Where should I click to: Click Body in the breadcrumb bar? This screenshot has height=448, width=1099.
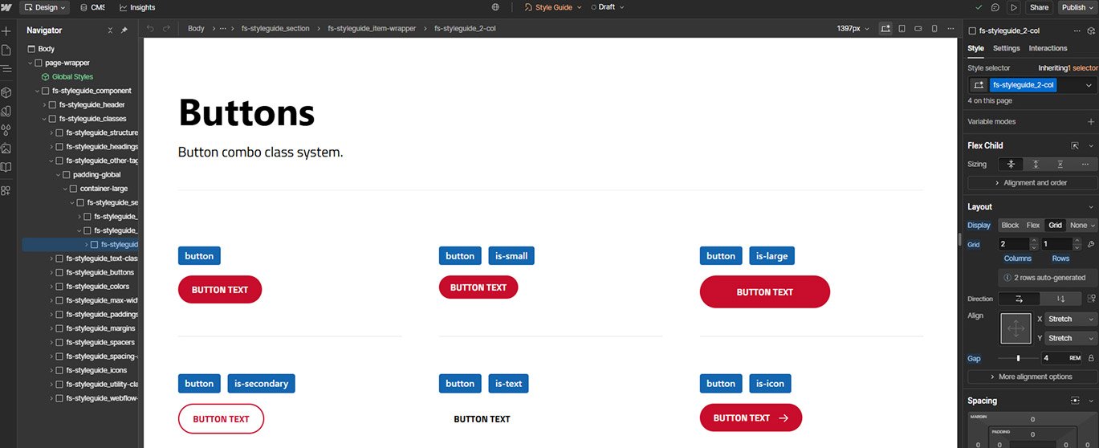[196, 28]
